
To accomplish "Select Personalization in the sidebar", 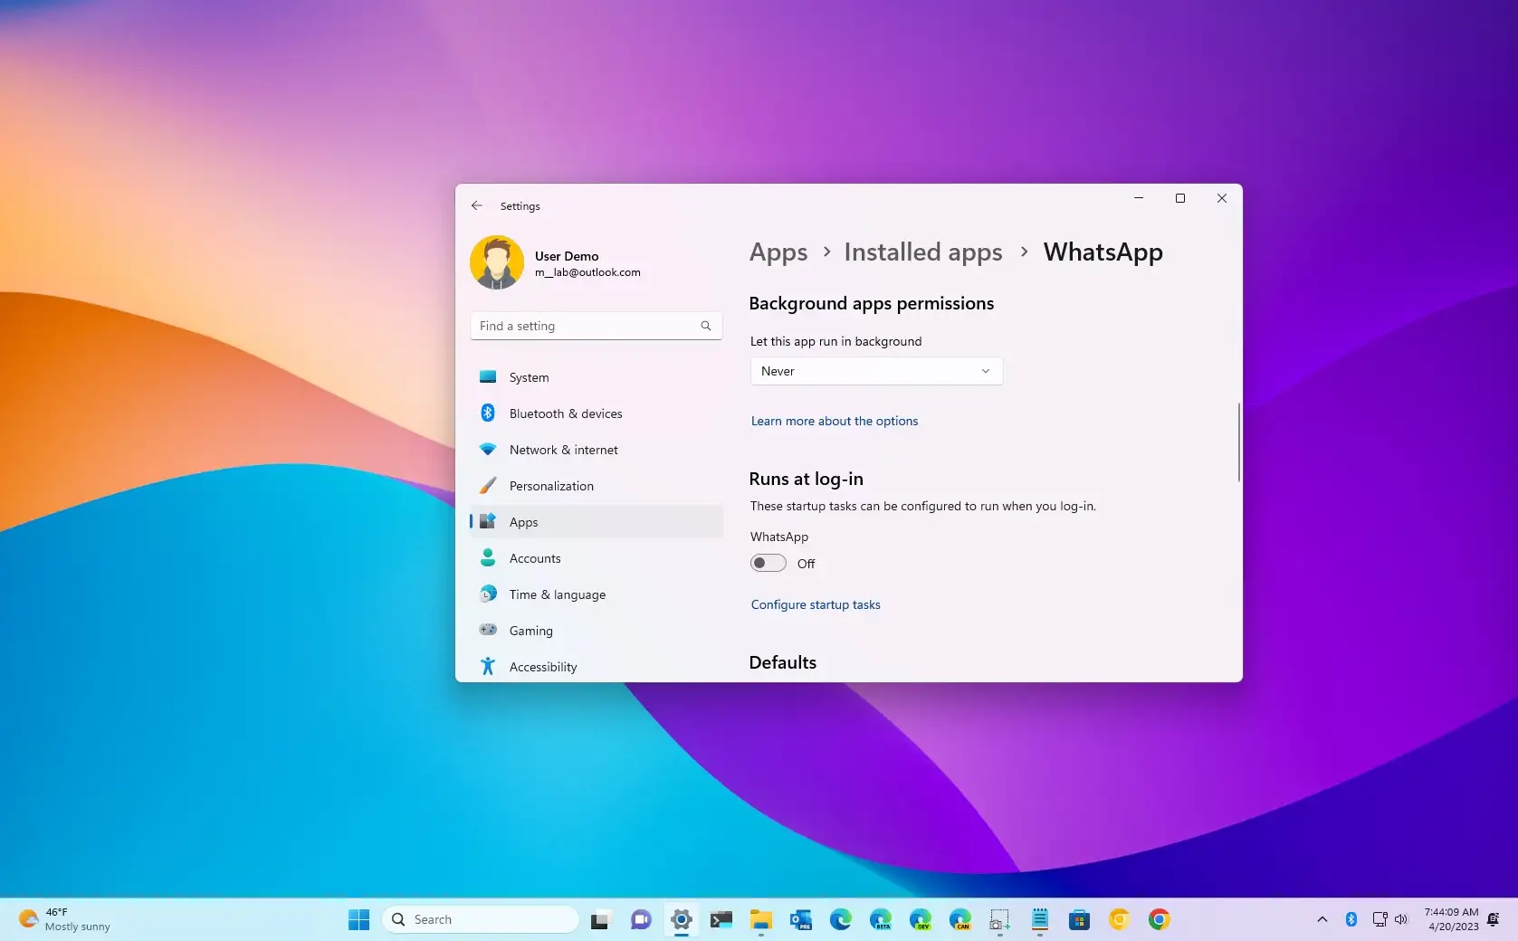I will pyautogui.click(x=551, y=486).
